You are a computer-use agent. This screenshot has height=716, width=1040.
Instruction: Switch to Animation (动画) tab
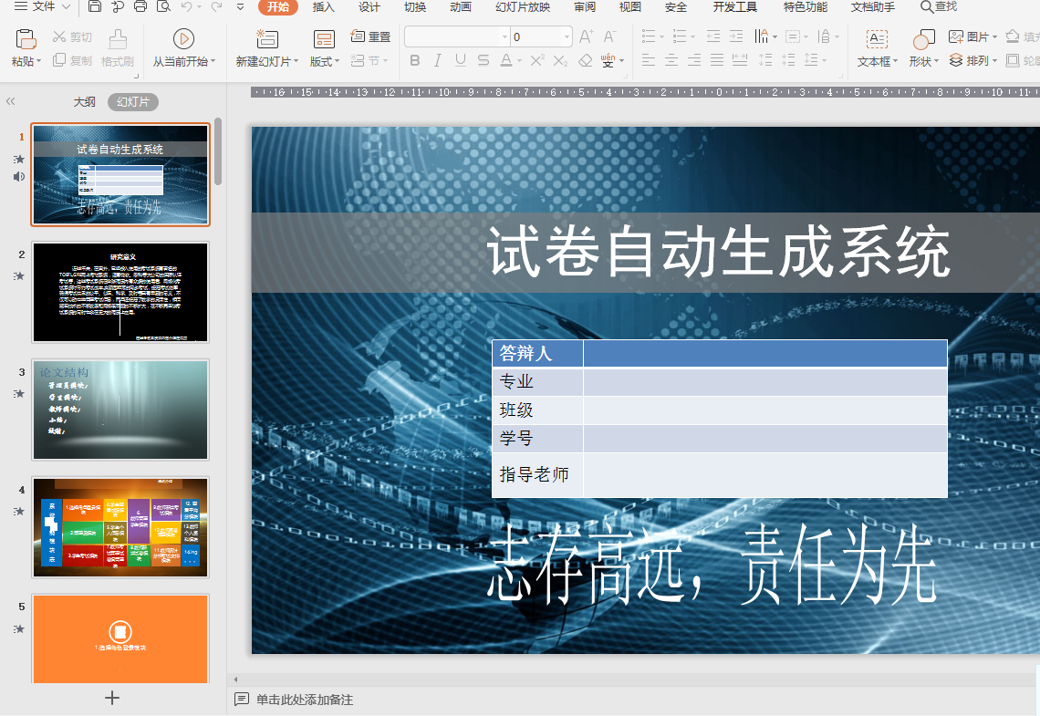click(x=461, y=6)
